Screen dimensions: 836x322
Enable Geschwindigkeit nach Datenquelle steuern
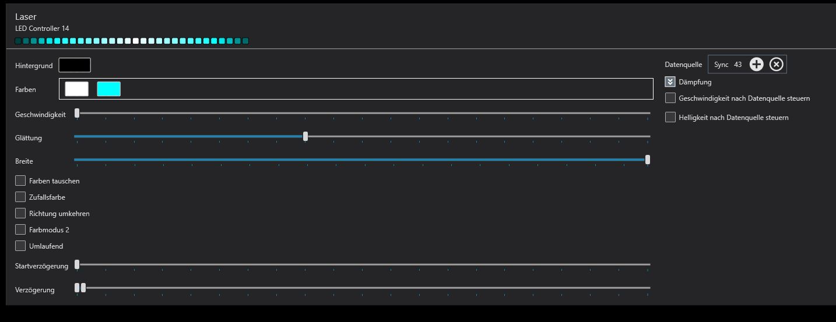(670, 98)
